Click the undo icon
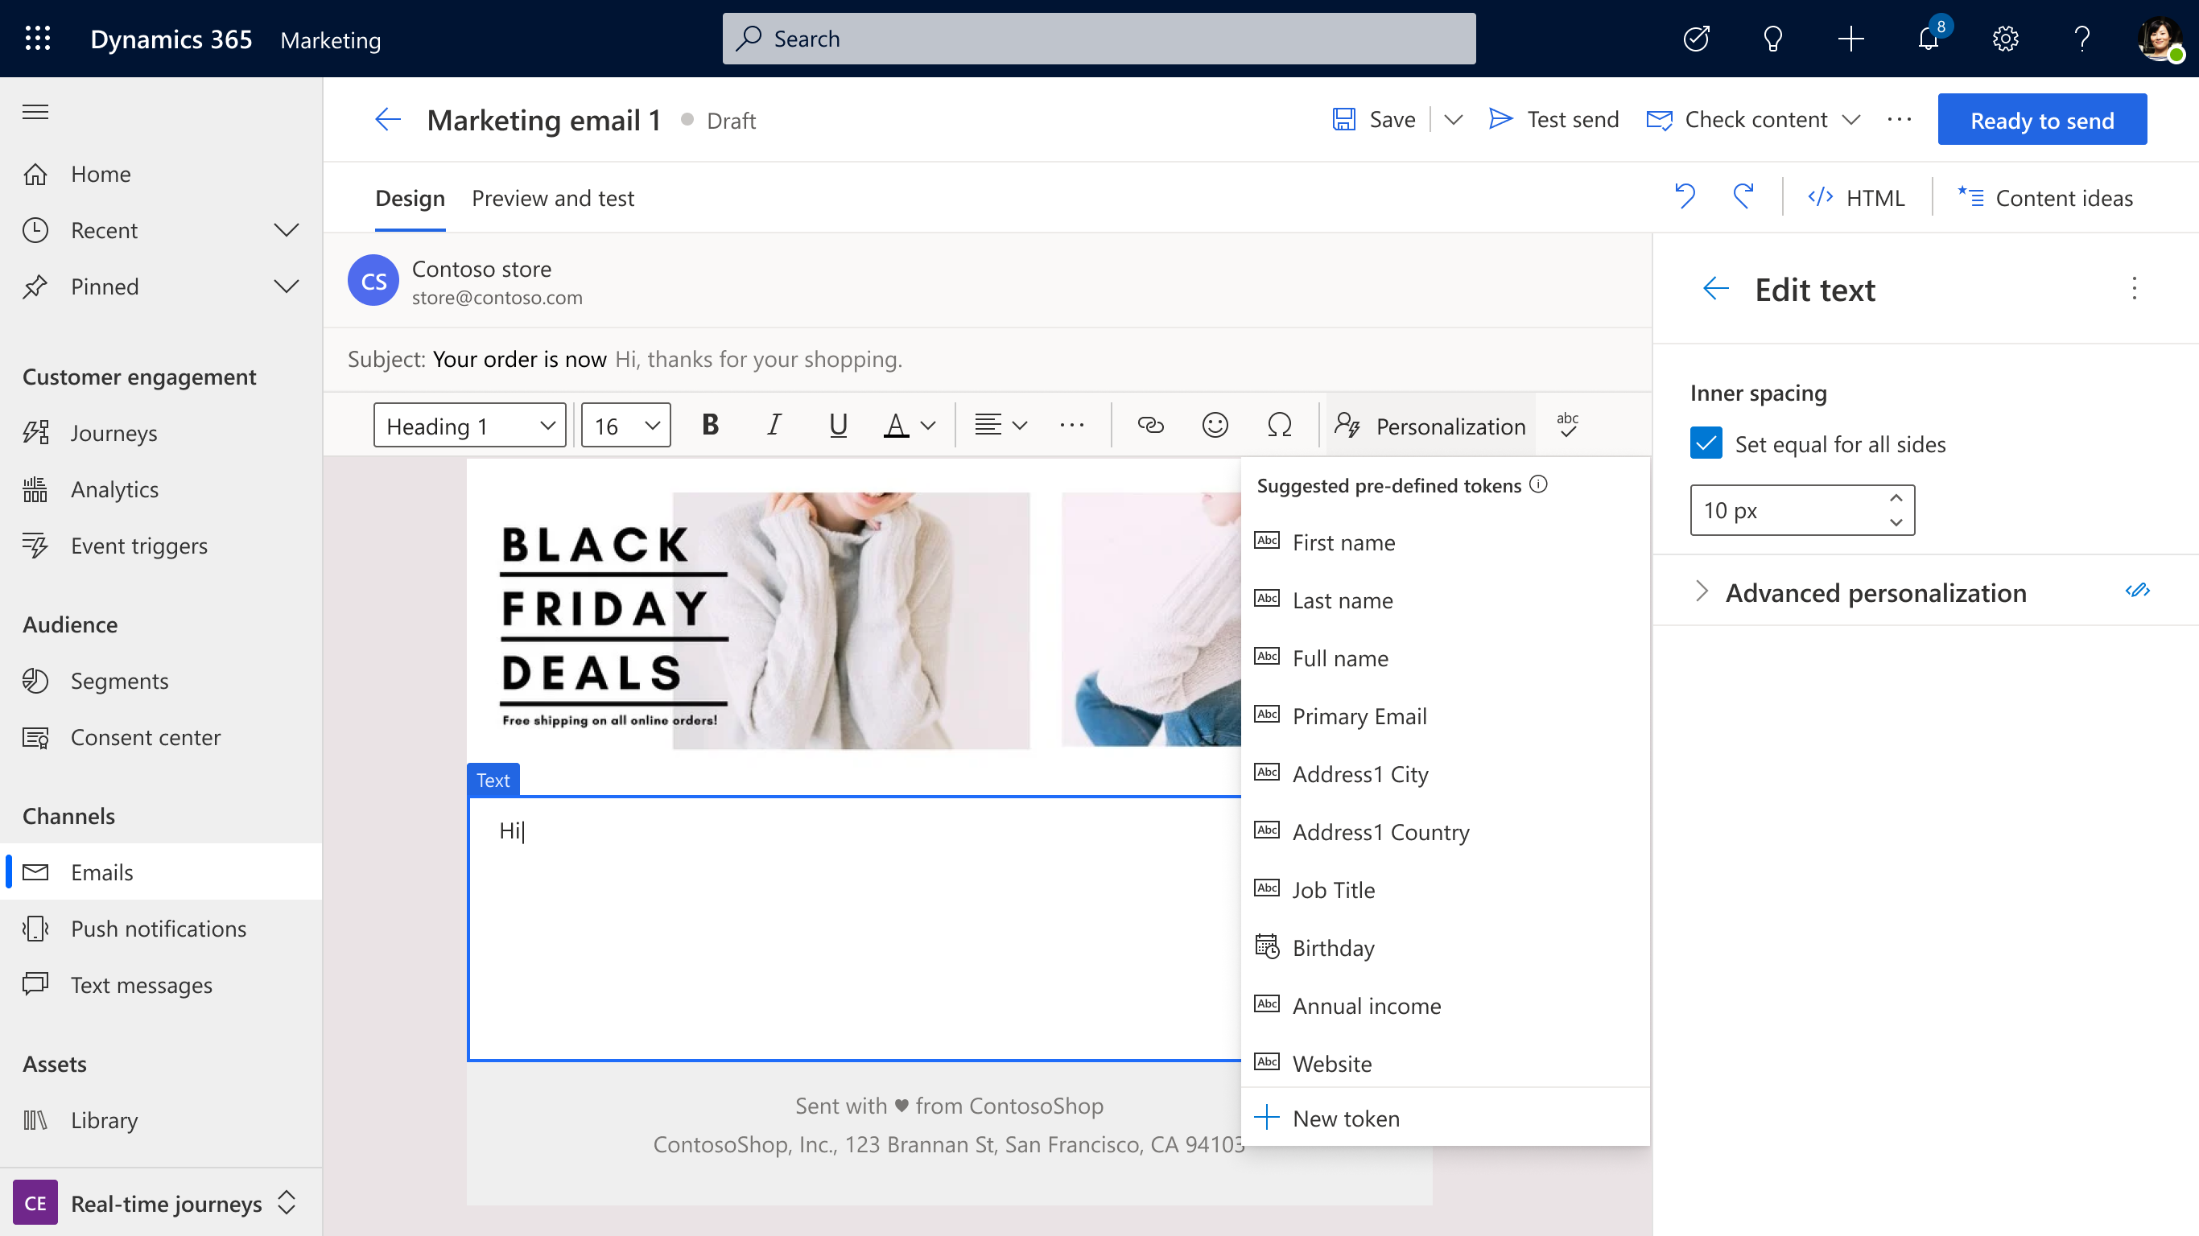 click(x=1685, y=198)
